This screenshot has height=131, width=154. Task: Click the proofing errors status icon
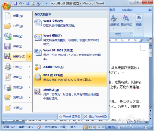39,127
